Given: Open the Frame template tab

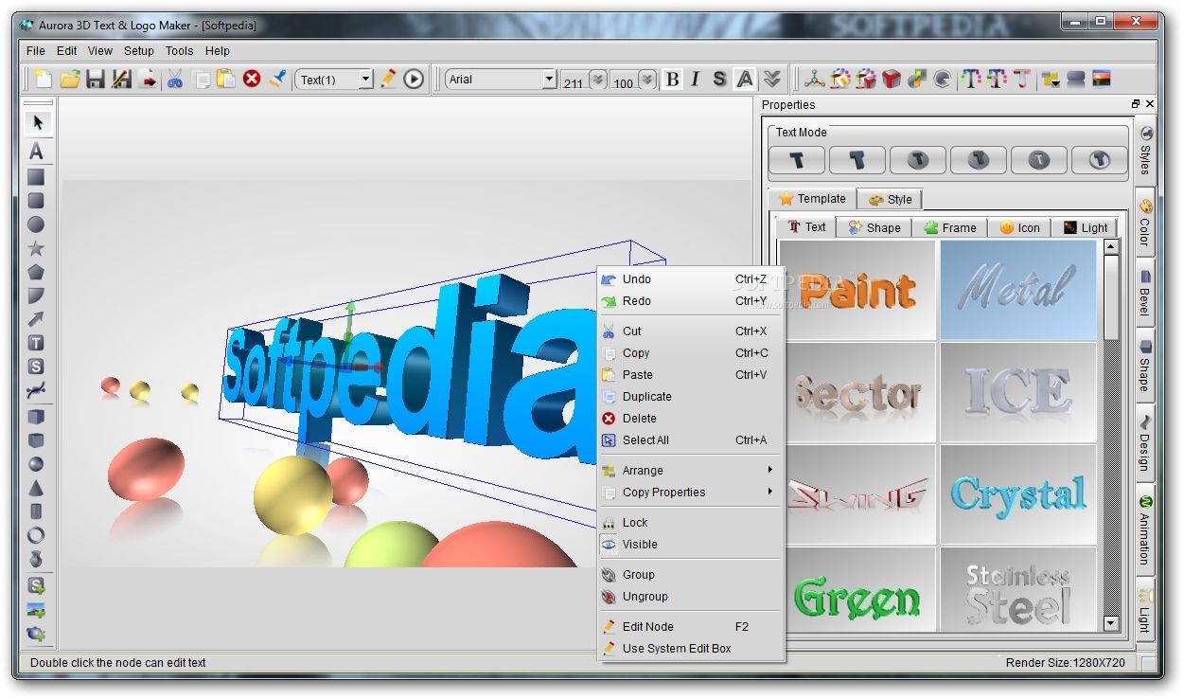Looking at the screenshot, I should pos(950,227).
